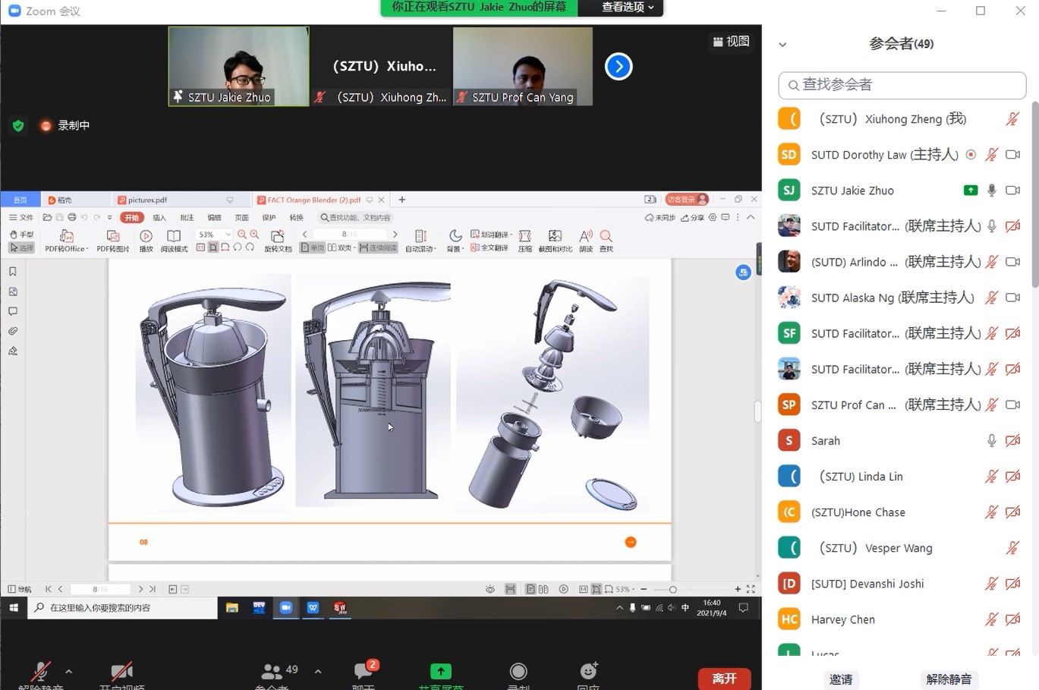Open the 查看选项 view options dropdown

[627, 8]
